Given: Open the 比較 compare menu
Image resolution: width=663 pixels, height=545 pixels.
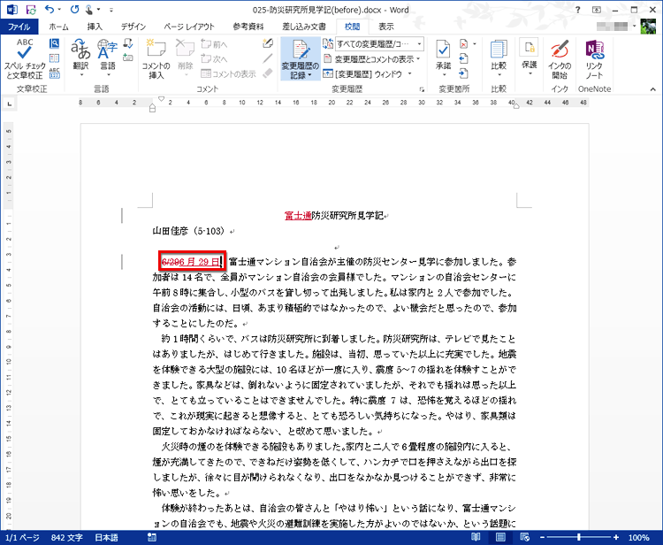Looking at the screenshot, I should (x=499, y=58).
